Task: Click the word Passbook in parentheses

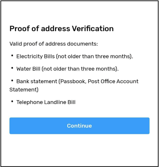Action: click(x=73, y=81)
